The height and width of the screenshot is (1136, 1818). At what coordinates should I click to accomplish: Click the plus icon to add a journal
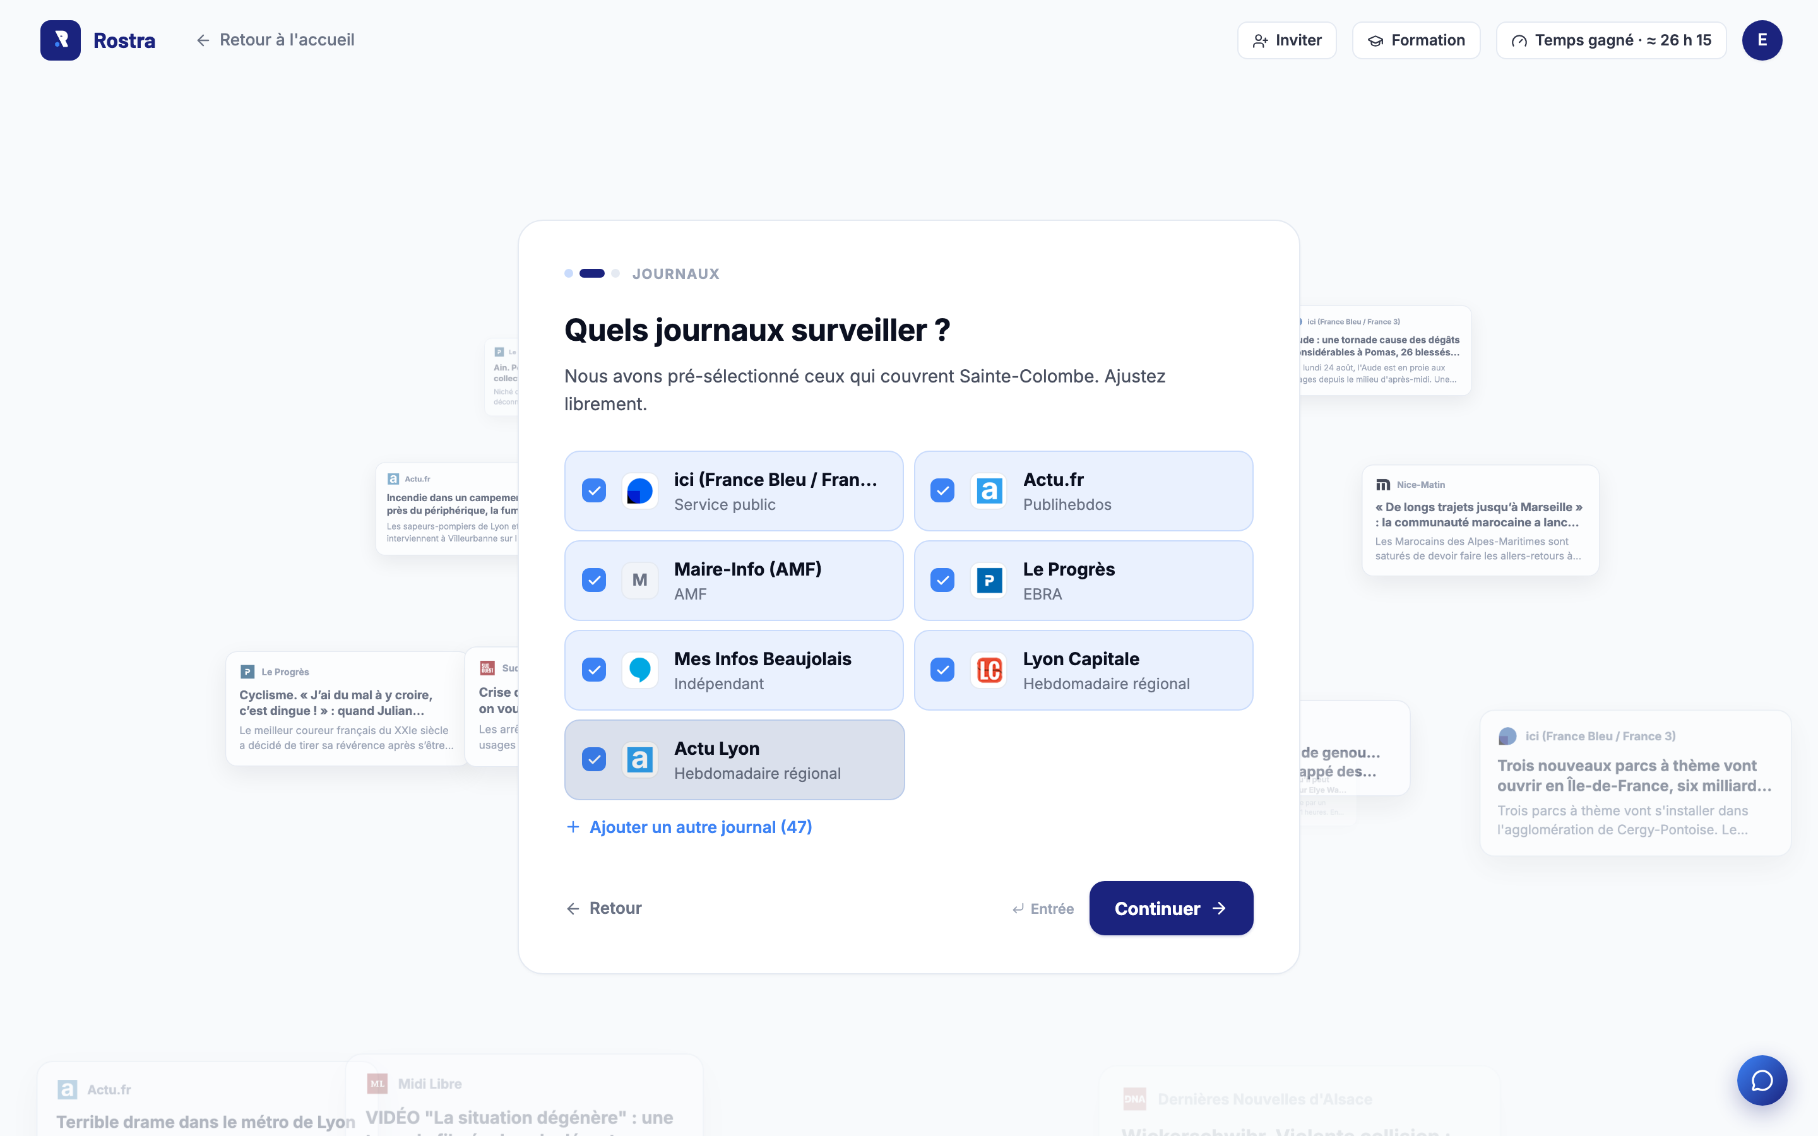click(573, 827)
